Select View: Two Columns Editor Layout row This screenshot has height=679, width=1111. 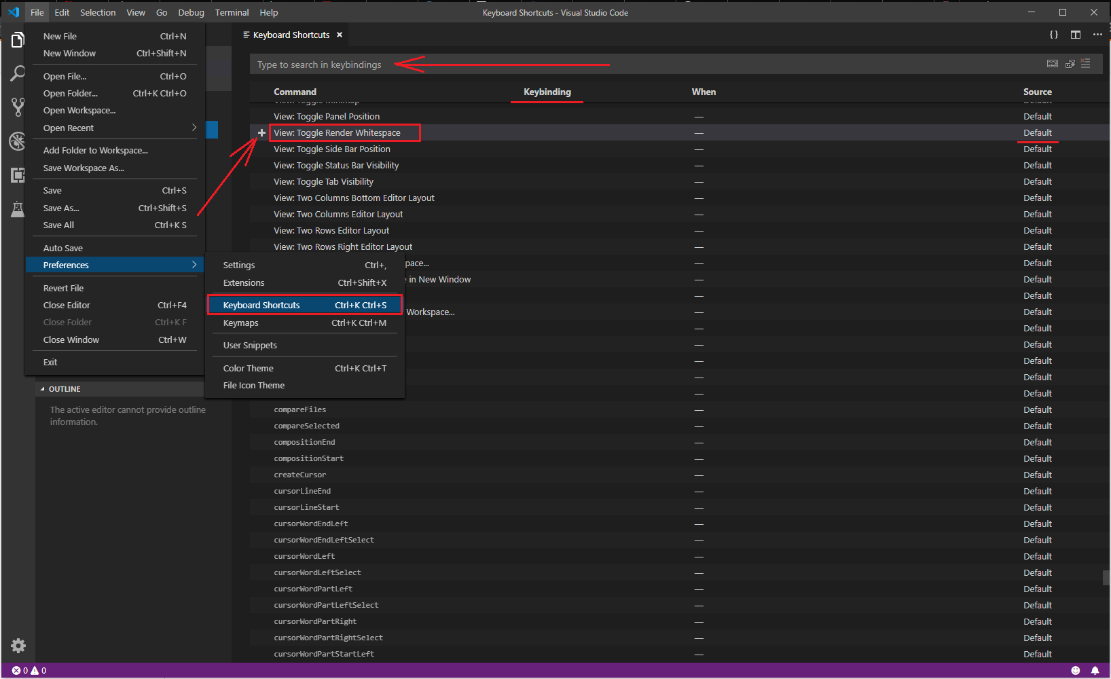[x=676, y=215]
